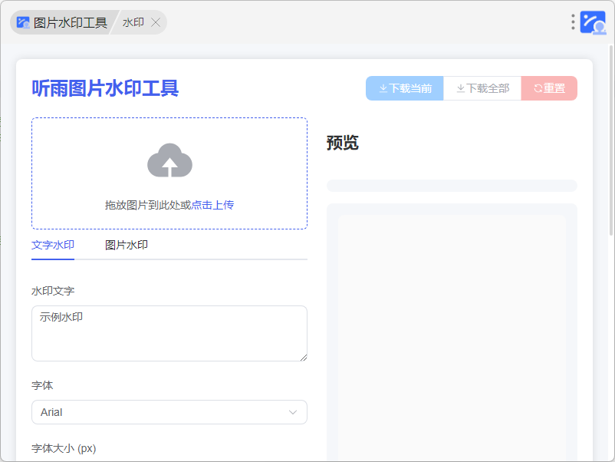This screenshot has width=615, height=462.
Task: Click the blue watermark app icon at top right
Action: tap(593, 22)
